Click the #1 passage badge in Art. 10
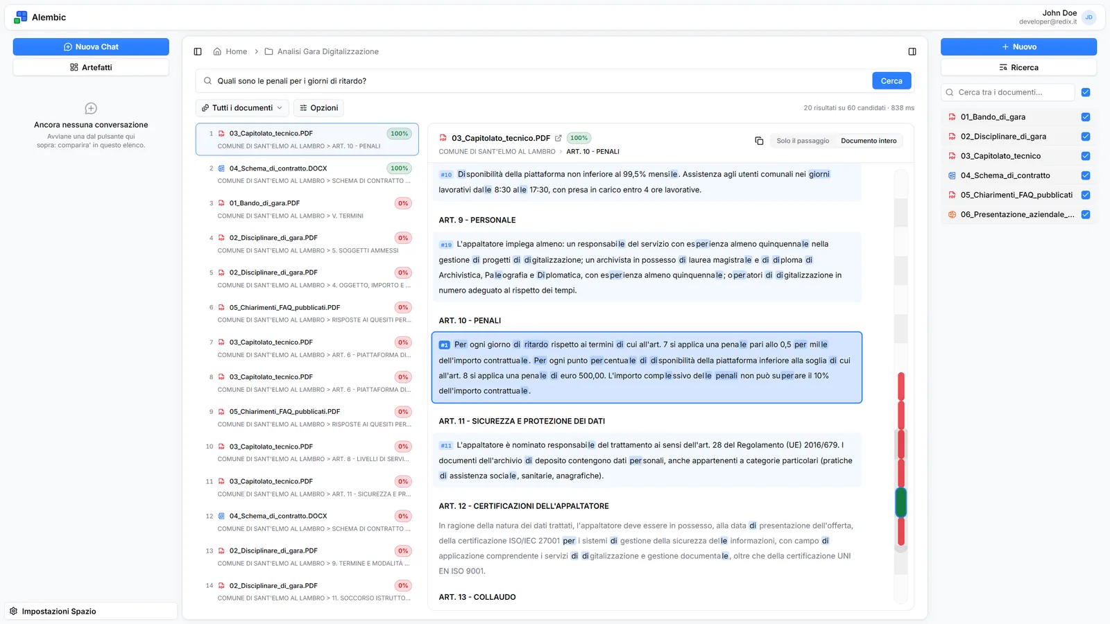Viewport: 1110px width, 624px height. click(444, 345)
